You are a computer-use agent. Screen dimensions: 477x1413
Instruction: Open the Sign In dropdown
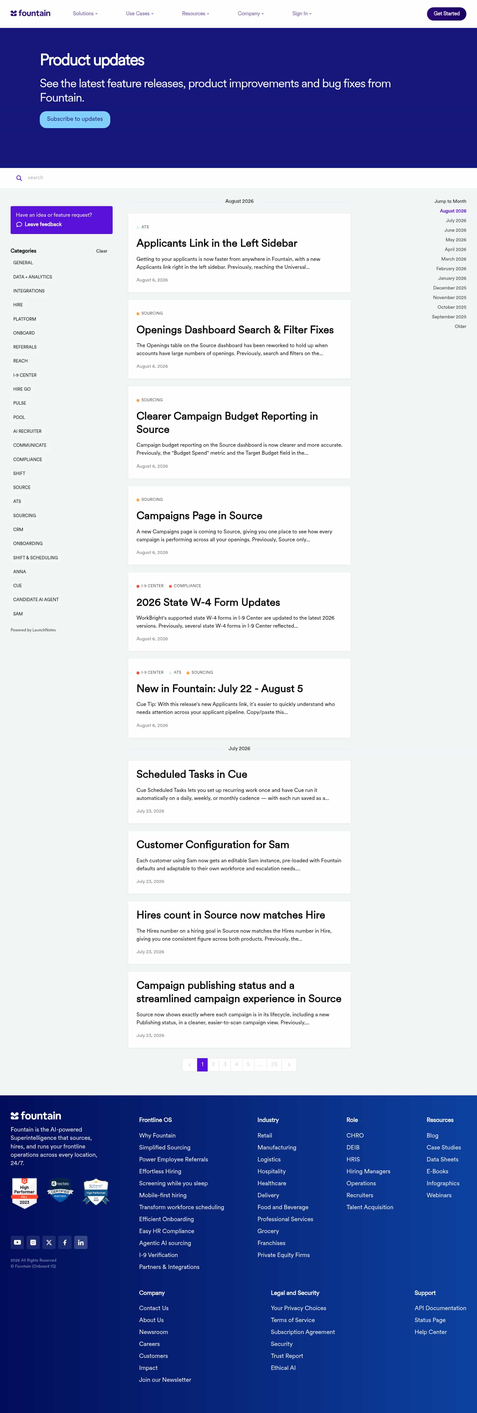pyautogui.click(x=302, y=14)
